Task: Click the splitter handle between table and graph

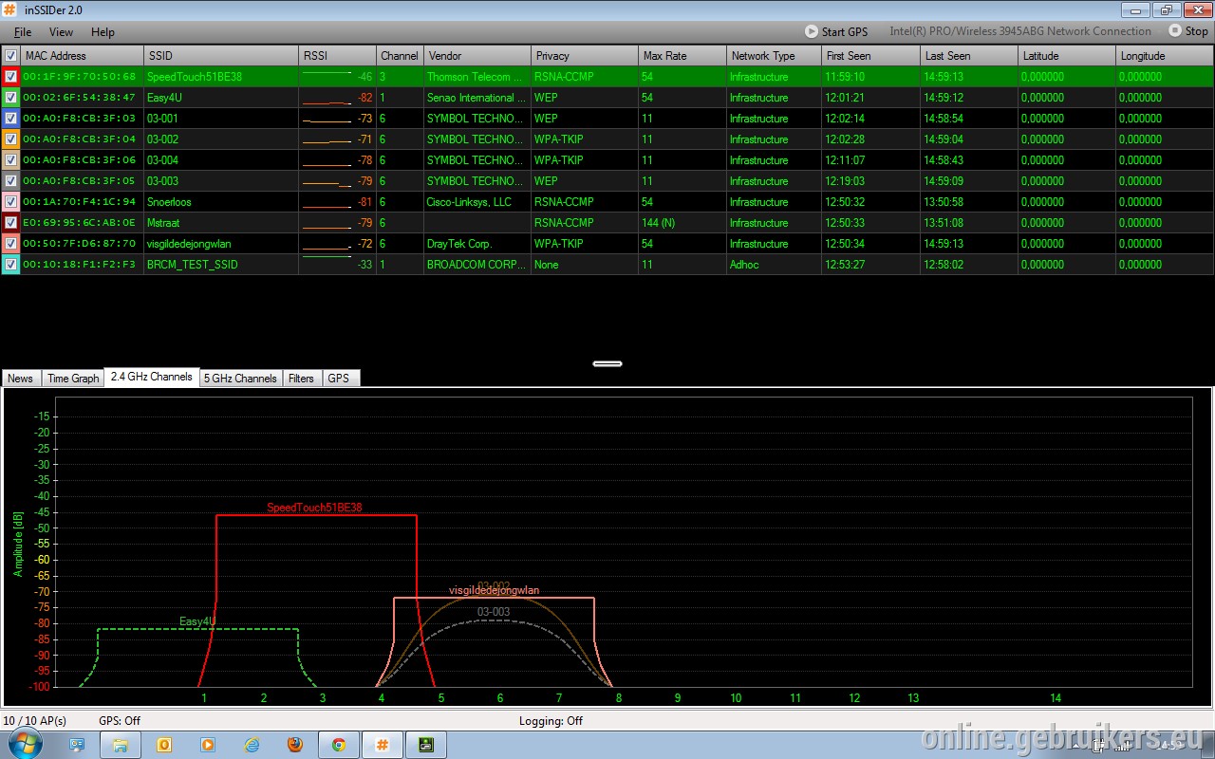Action: click(607, 363)
